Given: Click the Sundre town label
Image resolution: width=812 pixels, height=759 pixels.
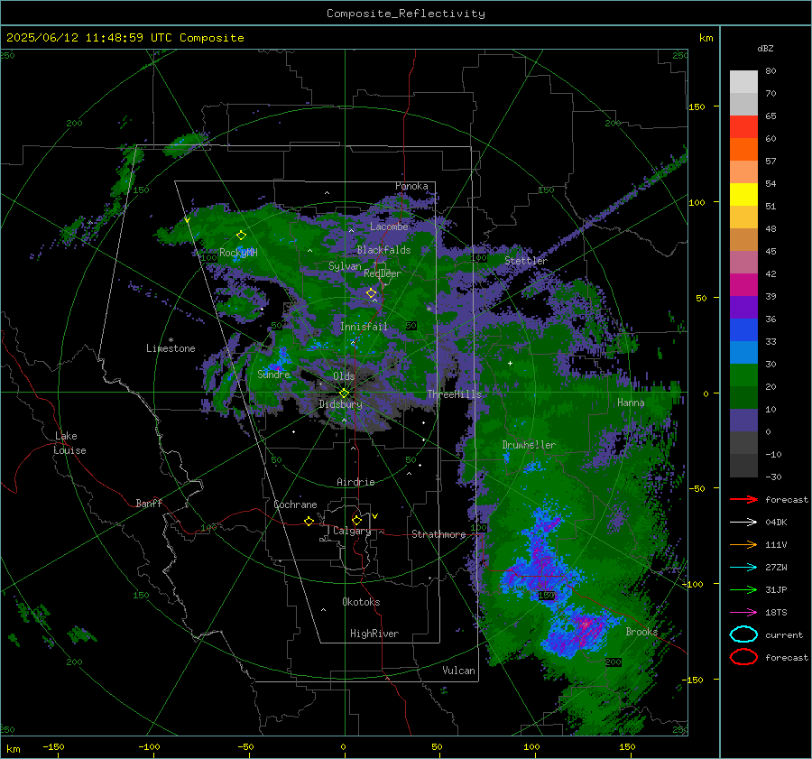Looking at the screenshot, I should point(273,375).
